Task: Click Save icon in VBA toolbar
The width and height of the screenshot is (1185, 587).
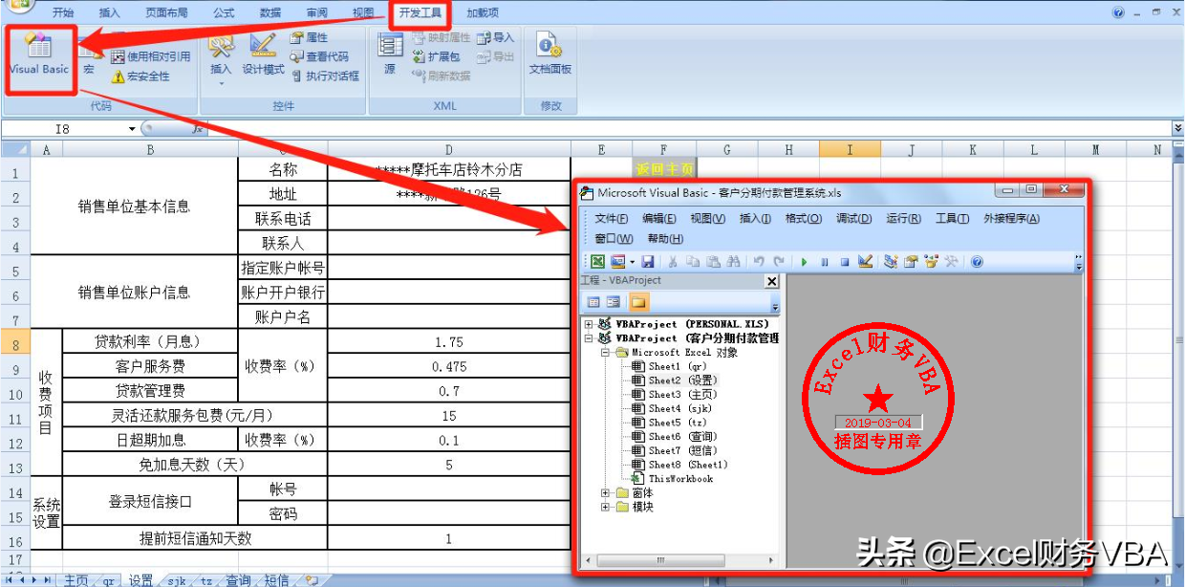Action: (648, 261)
